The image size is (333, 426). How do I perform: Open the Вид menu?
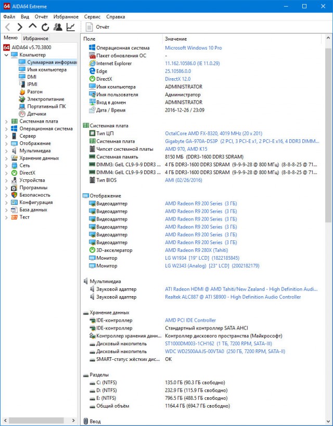25,17
